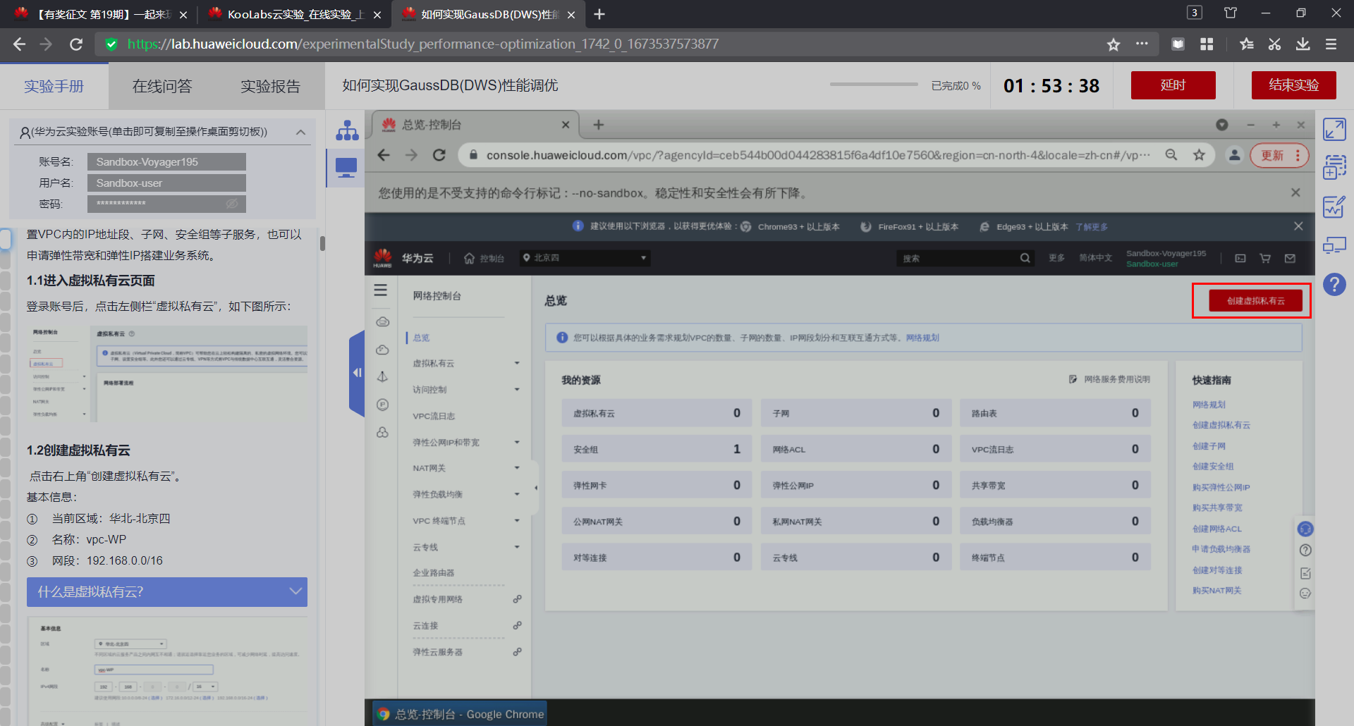
Task: Click the password visibility eye icon
Action: [x=232, y=204]
